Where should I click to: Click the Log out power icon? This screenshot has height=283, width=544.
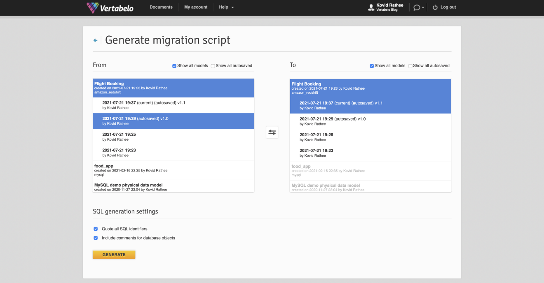click(x=435, y=7)
